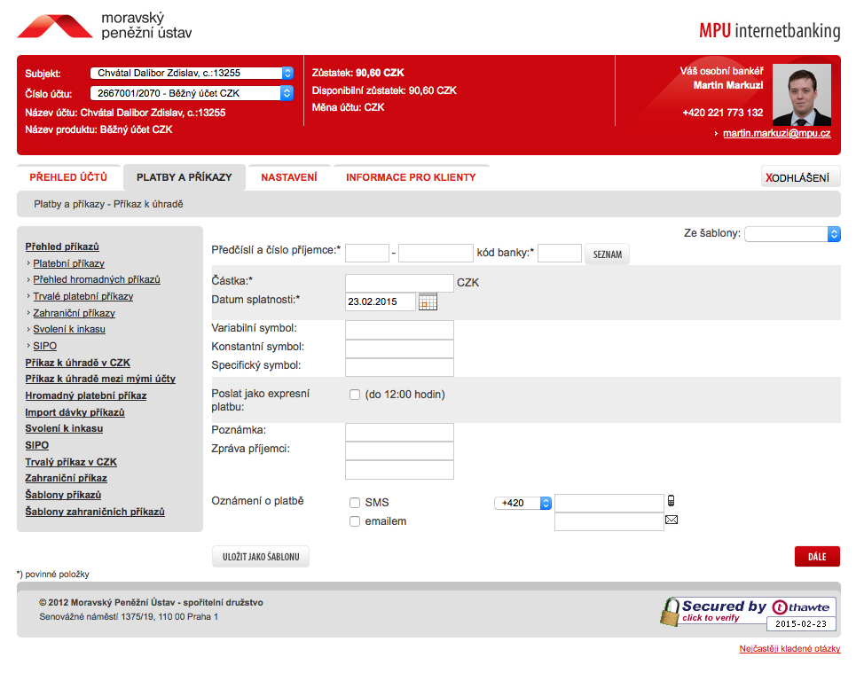This screenshot has height=673, width=864.
Task: Focus the kód banky input field
Action: (x=559, y=254)
